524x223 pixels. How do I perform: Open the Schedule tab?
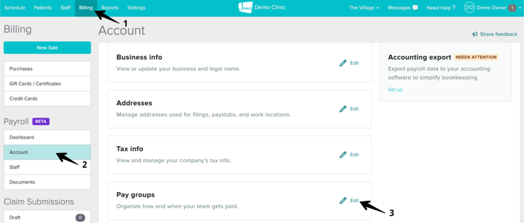pos(15,7)
